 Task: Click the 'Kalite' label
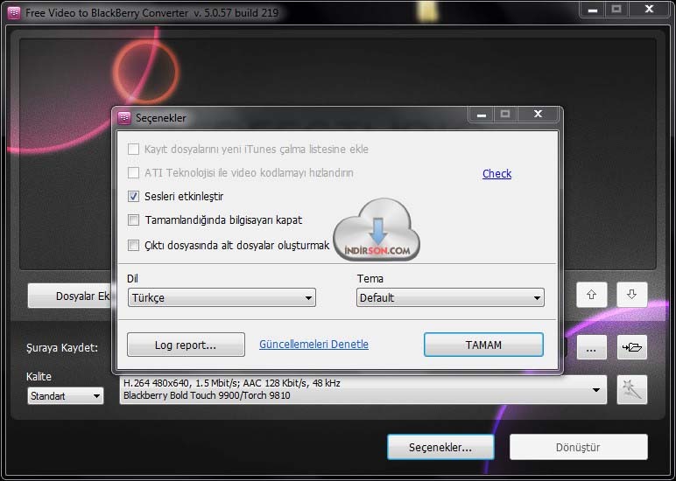click(x=39, y=376)
